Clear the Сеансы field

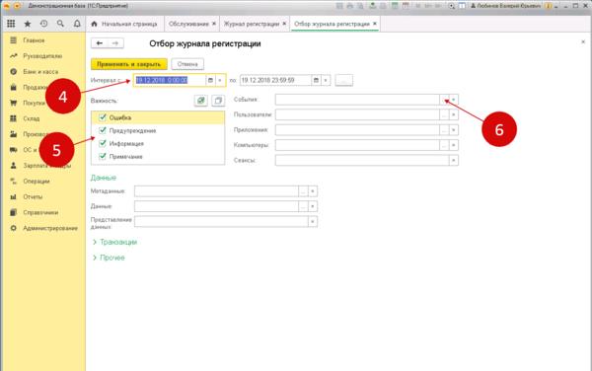pos(454,161)
